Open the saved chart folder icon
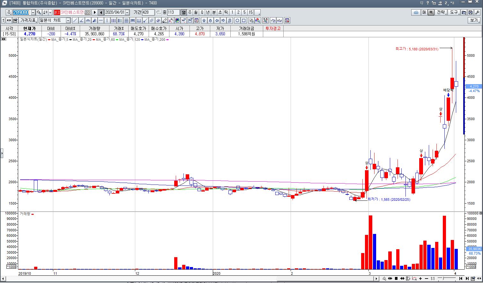 click(x=464, y=12)
